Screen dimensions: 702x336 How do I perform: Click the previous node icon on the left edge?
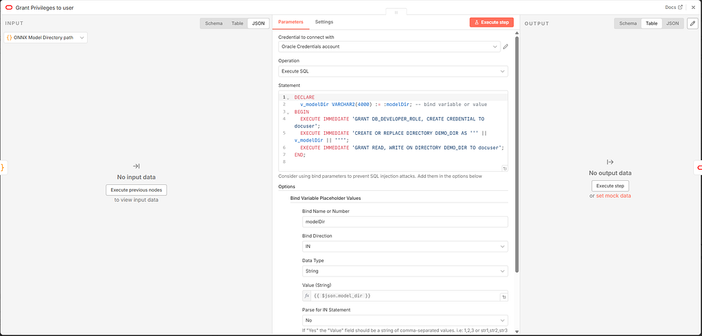point(3,168)
